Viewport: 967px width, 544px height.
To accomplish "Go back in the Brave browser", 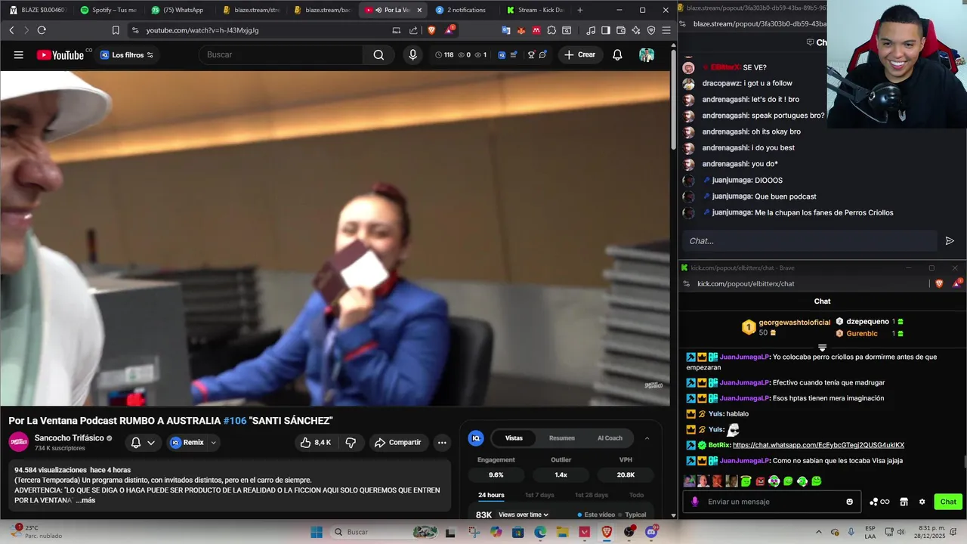I will click(11, 30).
